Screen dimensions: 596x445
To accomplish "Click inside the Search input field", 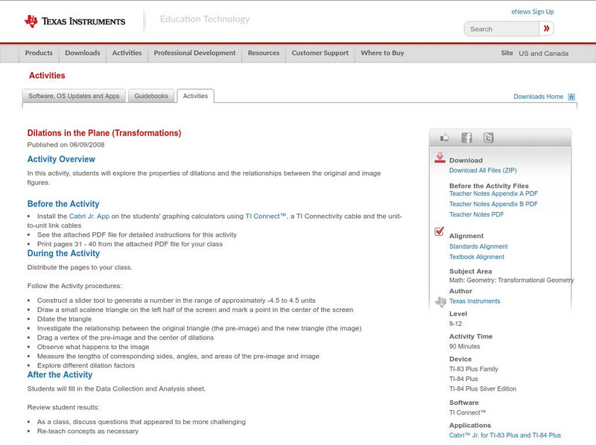I will click(501, 29).
